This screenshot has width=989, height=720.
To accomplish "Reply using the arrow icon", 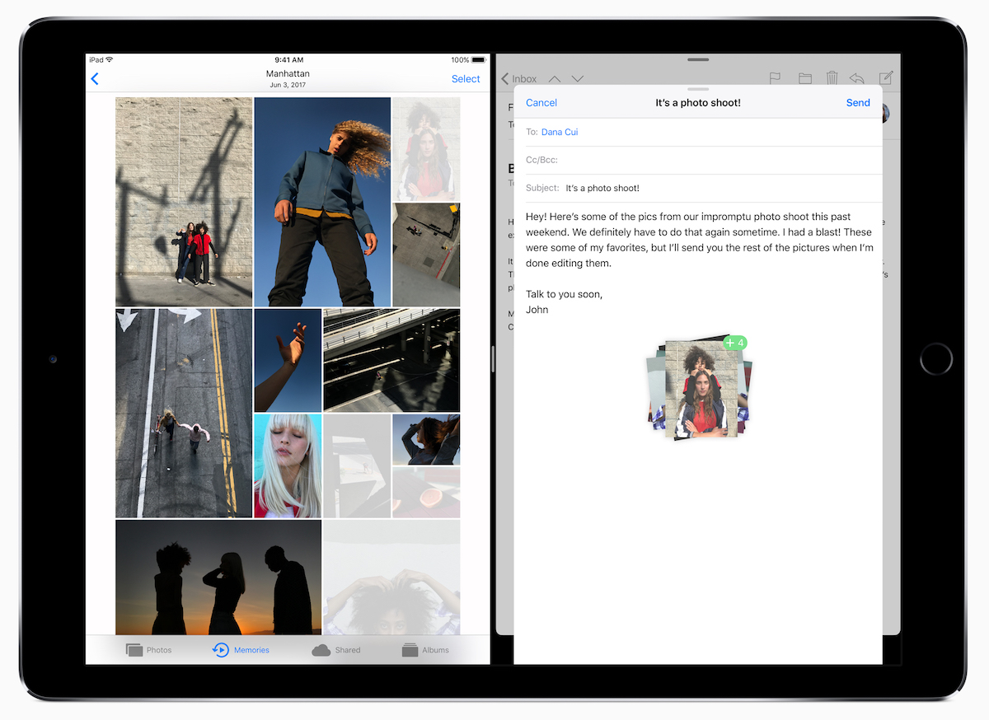I will click(x=856, y=77).
